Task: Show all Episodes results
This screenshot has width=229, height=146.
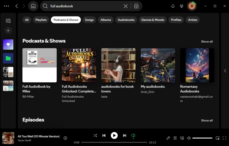Action: 207,120
